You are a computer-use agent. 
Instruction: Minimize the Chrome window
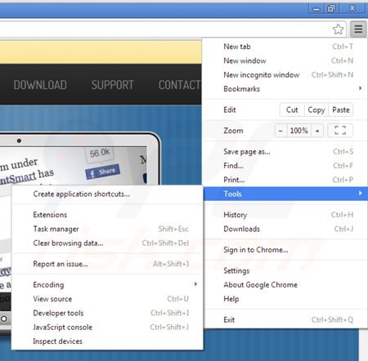pyautogui.click(x=316, y=9)
